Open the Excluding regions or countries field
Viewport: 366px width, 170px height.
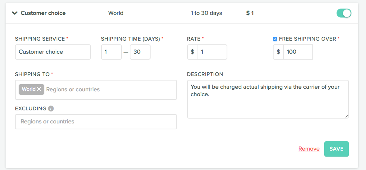click(96, 122)
